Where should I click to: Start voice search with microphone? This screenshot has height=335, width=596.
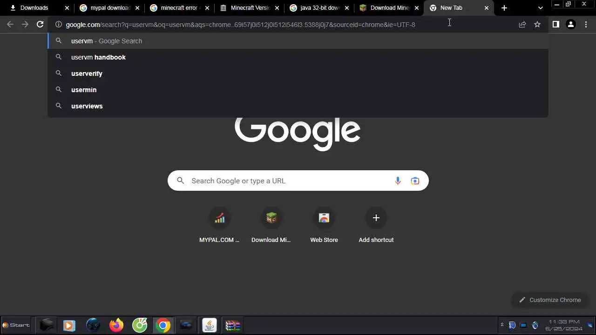pos(398,181)
